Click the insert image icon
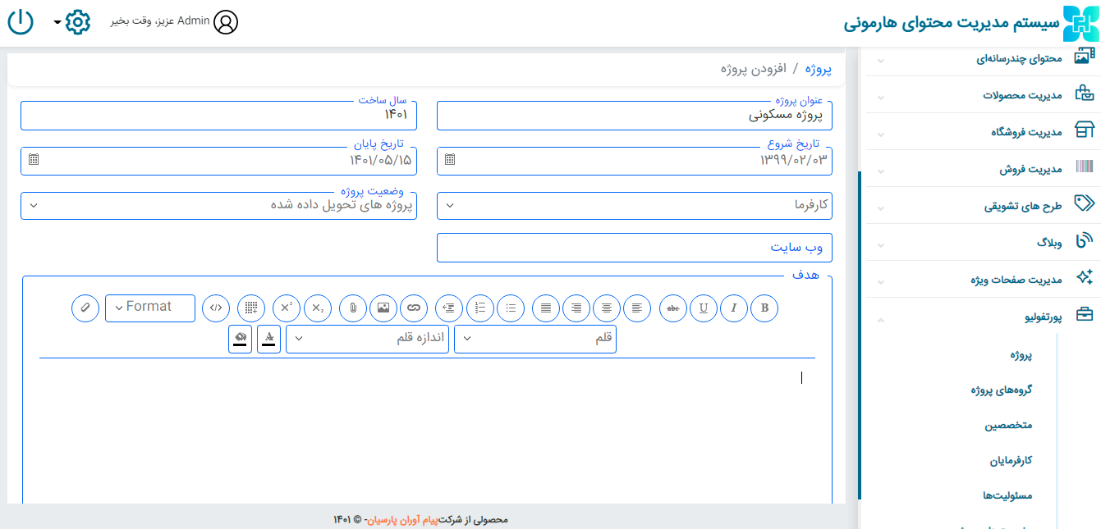This screenshot has width=1101, height=529. tap(383, 308)
